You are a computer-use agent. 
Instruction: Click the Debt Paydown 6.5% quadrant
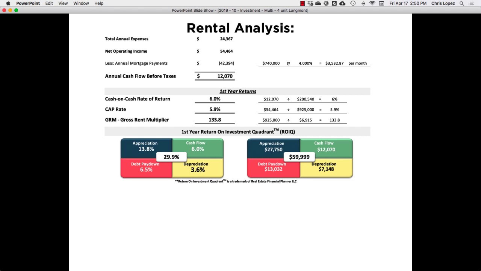click(146, 168)
